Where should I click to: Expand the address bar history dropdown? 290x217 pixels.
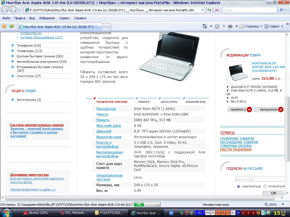click(202, 10)
